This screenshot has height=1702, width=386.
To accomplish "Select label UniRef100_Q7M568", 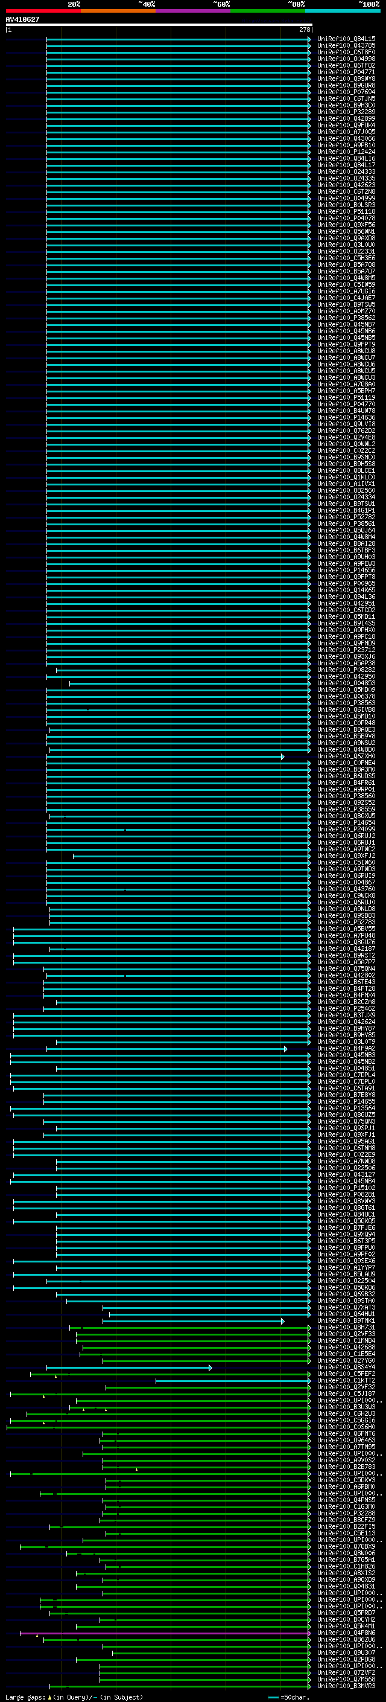I will click(x=346, y=1679).
